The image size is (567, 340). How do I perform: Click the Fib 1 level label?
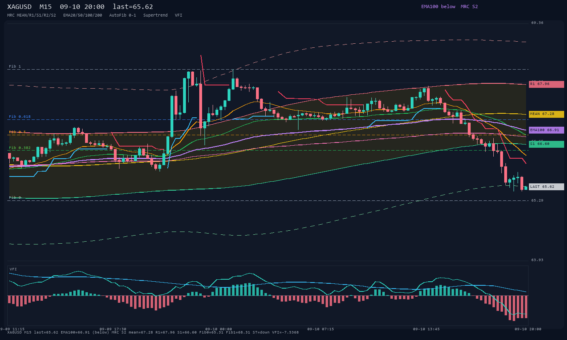tap(15, 66)
